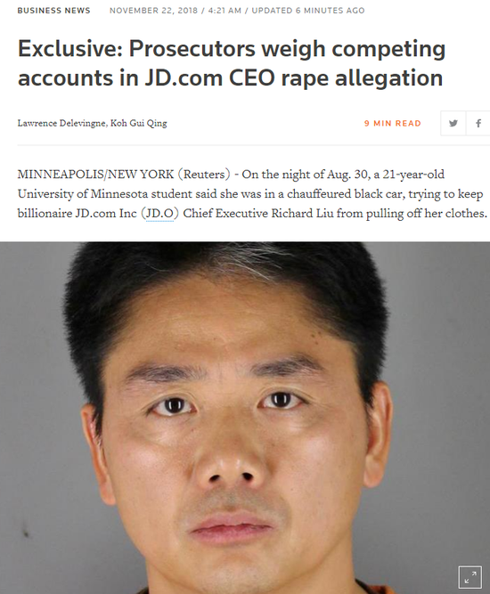Viewport: 490px width, 594px height.
Task: Click the headline's first line "Exclusive: Prosecutors weigh competing"
Action: (x=232, y=49)
